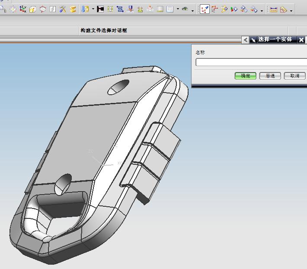Click the green gate design icon
Image resolution: width=307 pixels, height=269 pixels.
click(140, 9)
